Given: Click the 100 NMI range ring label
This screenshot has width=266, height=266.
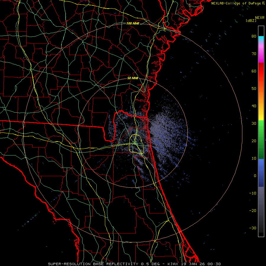Looking at the screenshot, I should [x=133, y=23].
